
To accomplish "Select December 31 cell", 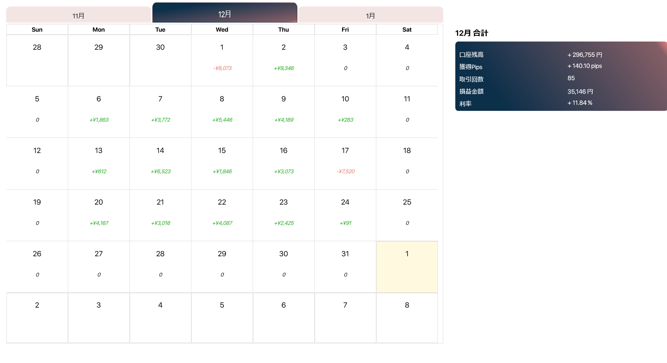I will (x=345, y=267).
